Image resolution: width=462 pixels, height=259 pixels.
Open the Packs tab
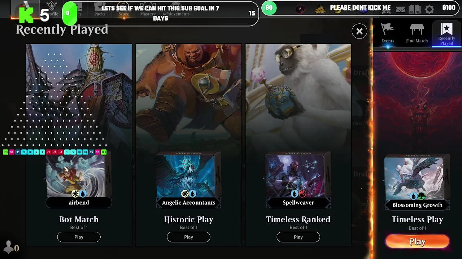coord(100,10)
